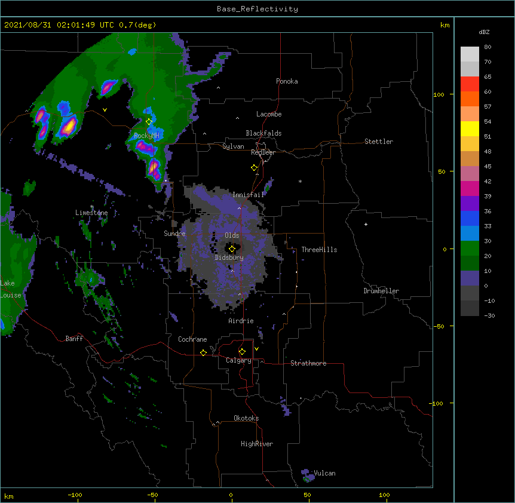
Task: Click the yellow diamond marker south of RedDeer
Action: pyautogui.click(x=255, y=168)
